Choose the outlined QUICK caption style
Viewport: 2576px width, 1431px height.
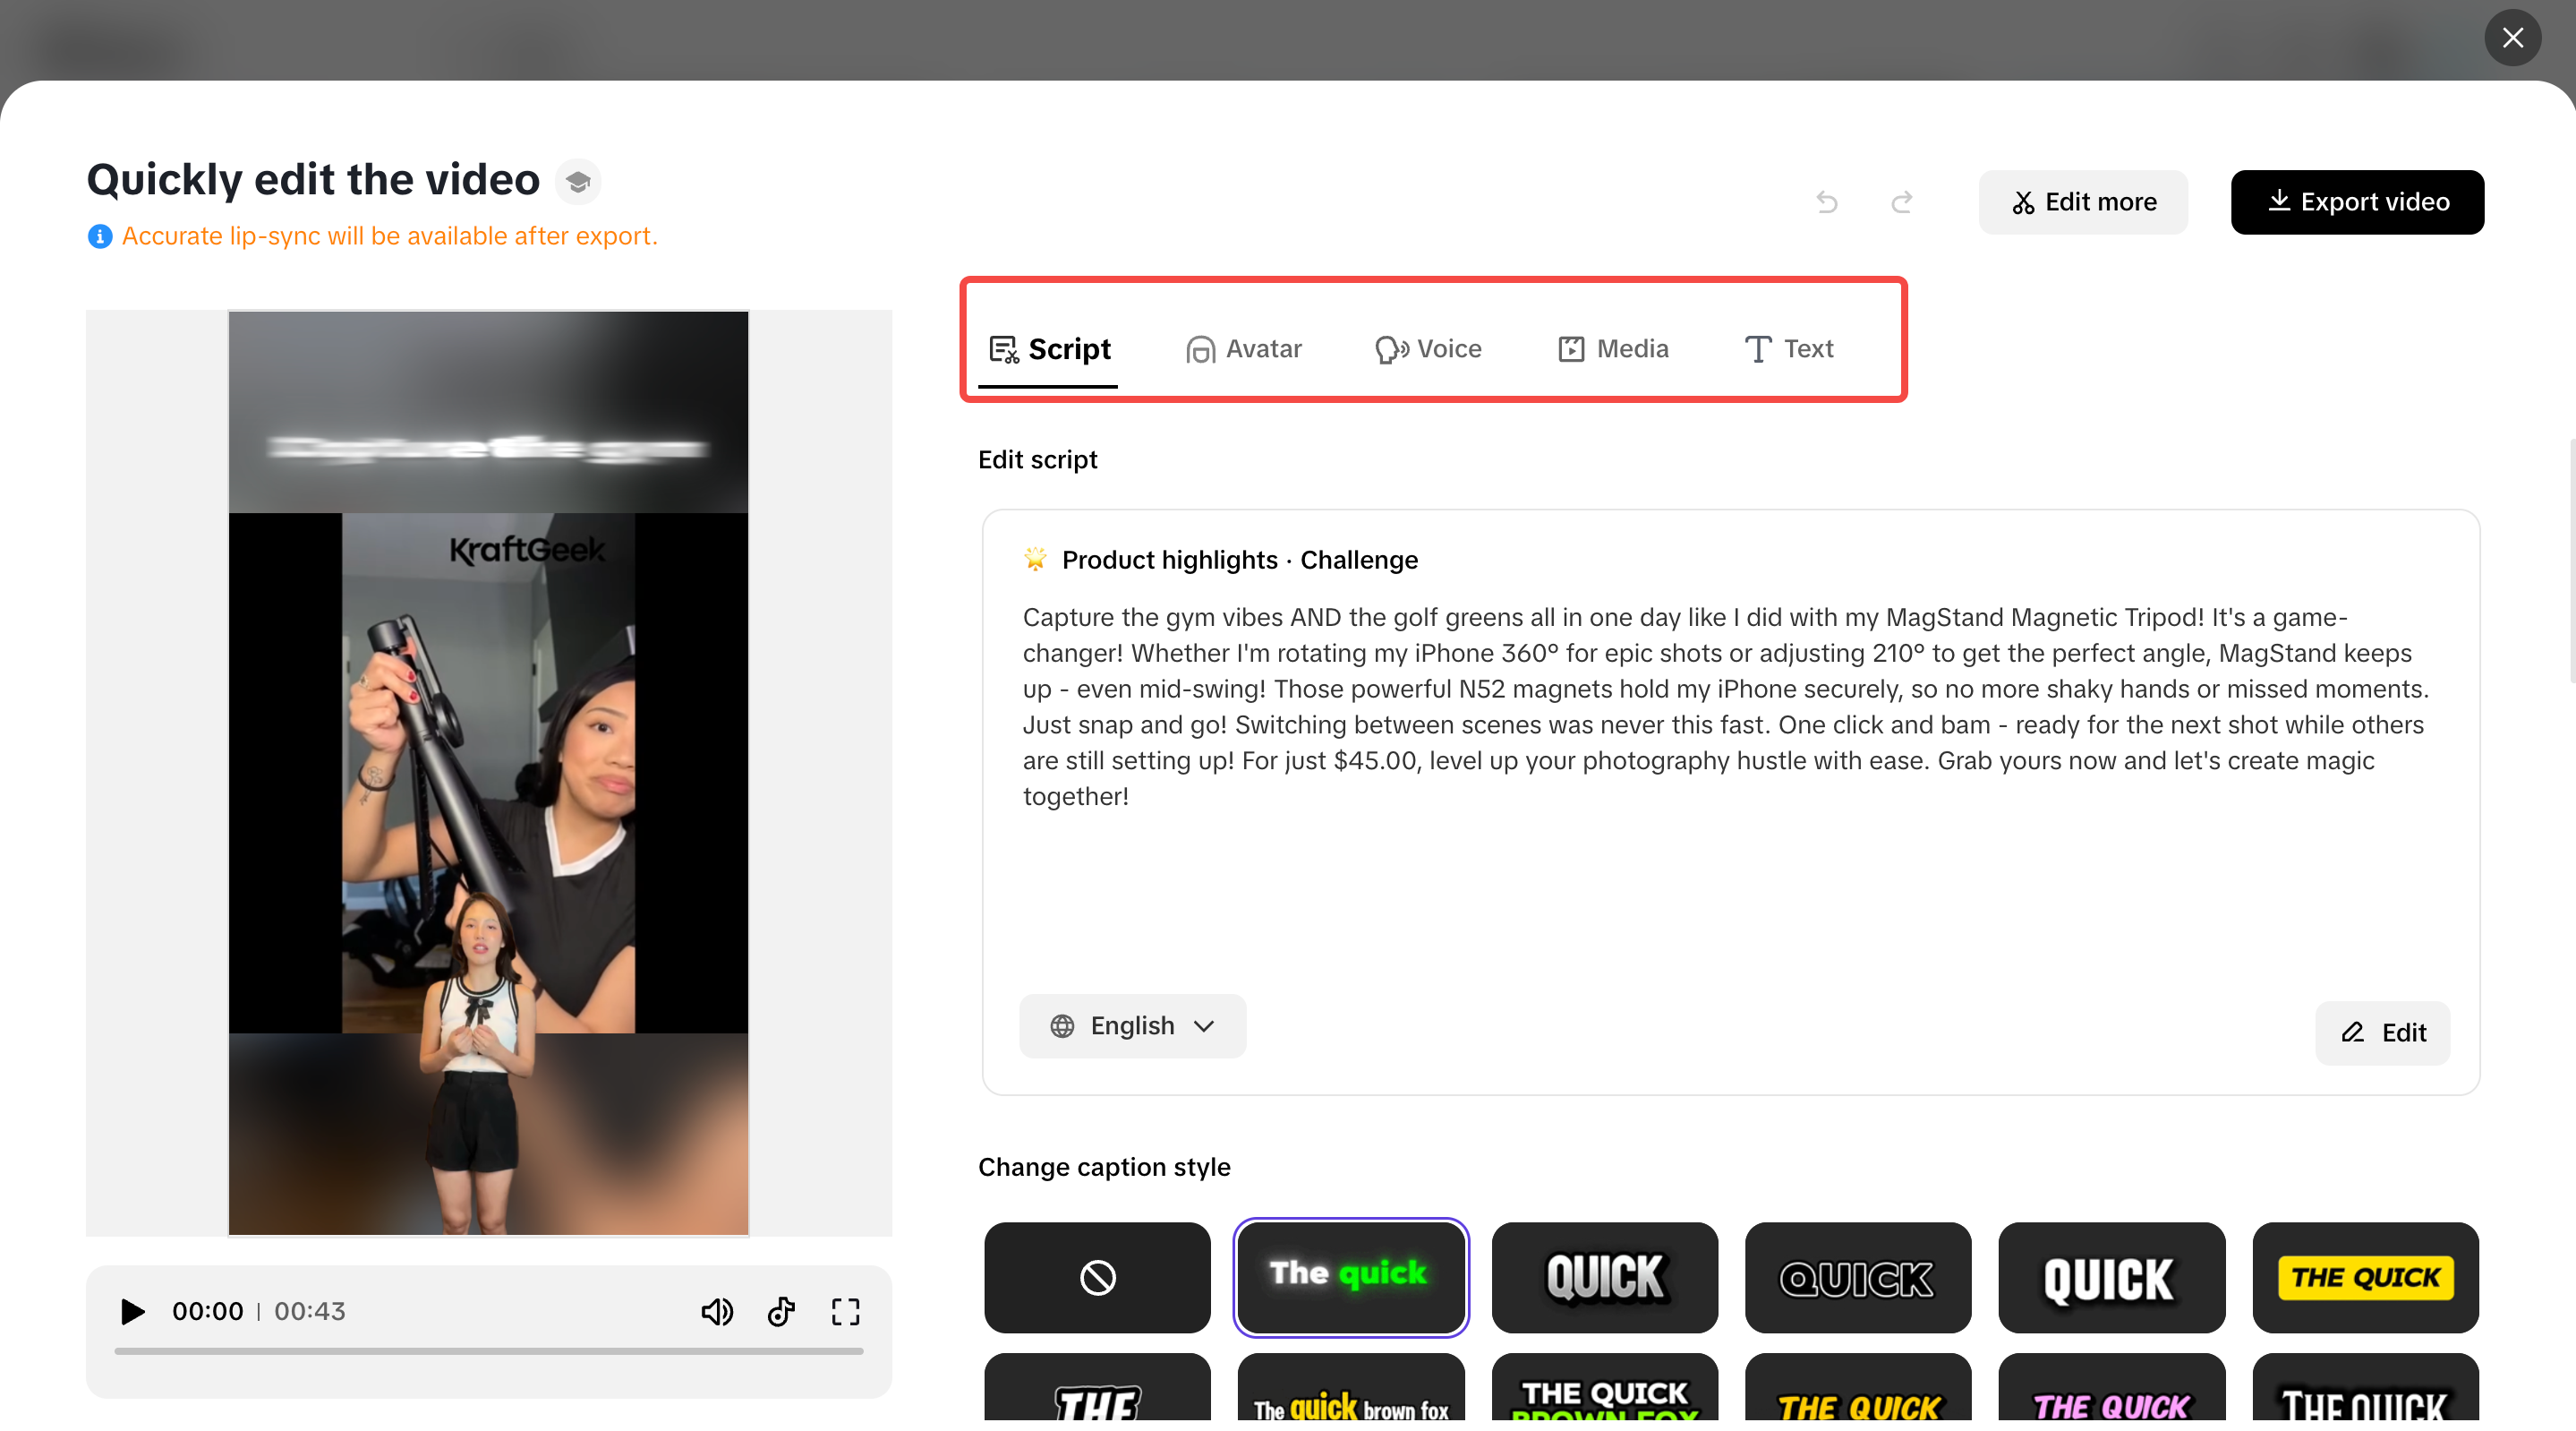point(1858,1277)
